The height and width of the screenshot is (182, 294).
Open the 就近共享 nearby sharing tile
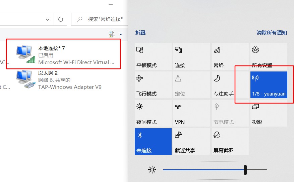point(191,142)
